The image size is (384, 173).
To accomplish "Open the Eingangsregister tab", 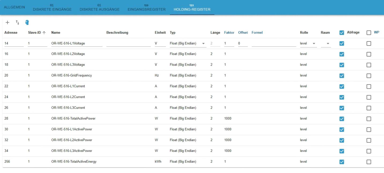I will pos(147,8).
